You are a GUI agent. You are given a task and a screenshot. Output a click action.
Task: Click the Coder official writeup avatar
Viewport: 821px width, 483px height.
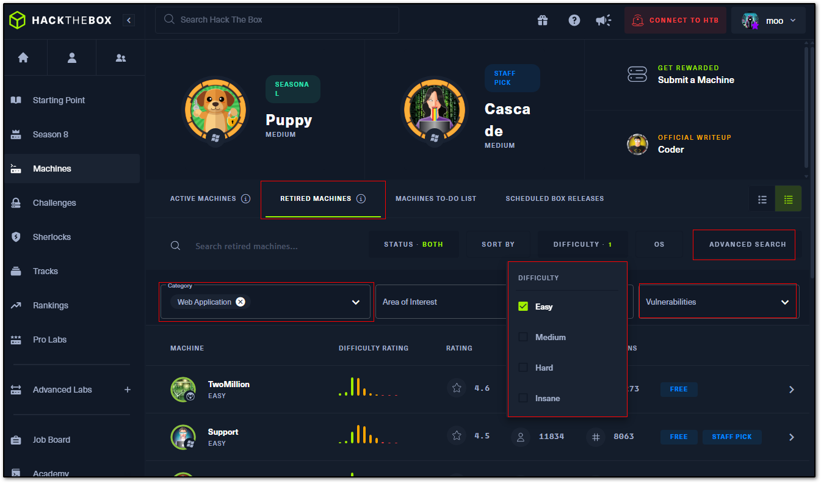637,144
